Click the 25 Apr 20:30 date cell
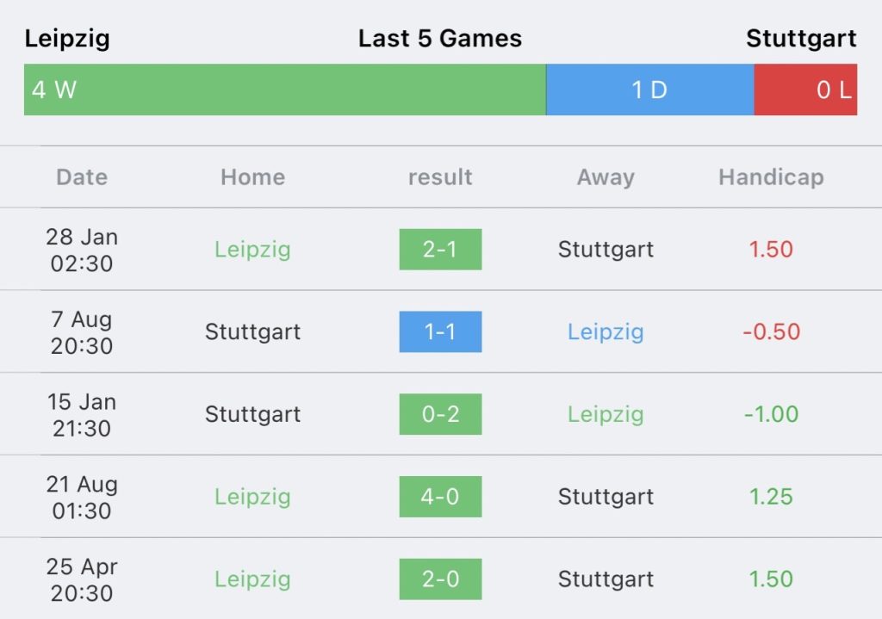The height and width of the screenshot is (619, 882). pos(82,579)
